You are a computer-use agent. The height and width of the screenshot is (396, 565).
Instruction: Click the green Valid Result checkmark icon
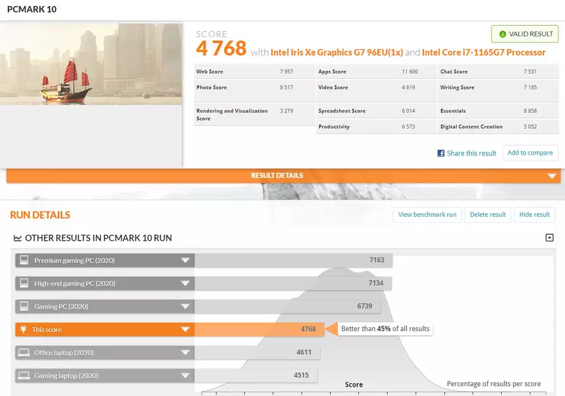pyautogui.click(x=503, y=34)
